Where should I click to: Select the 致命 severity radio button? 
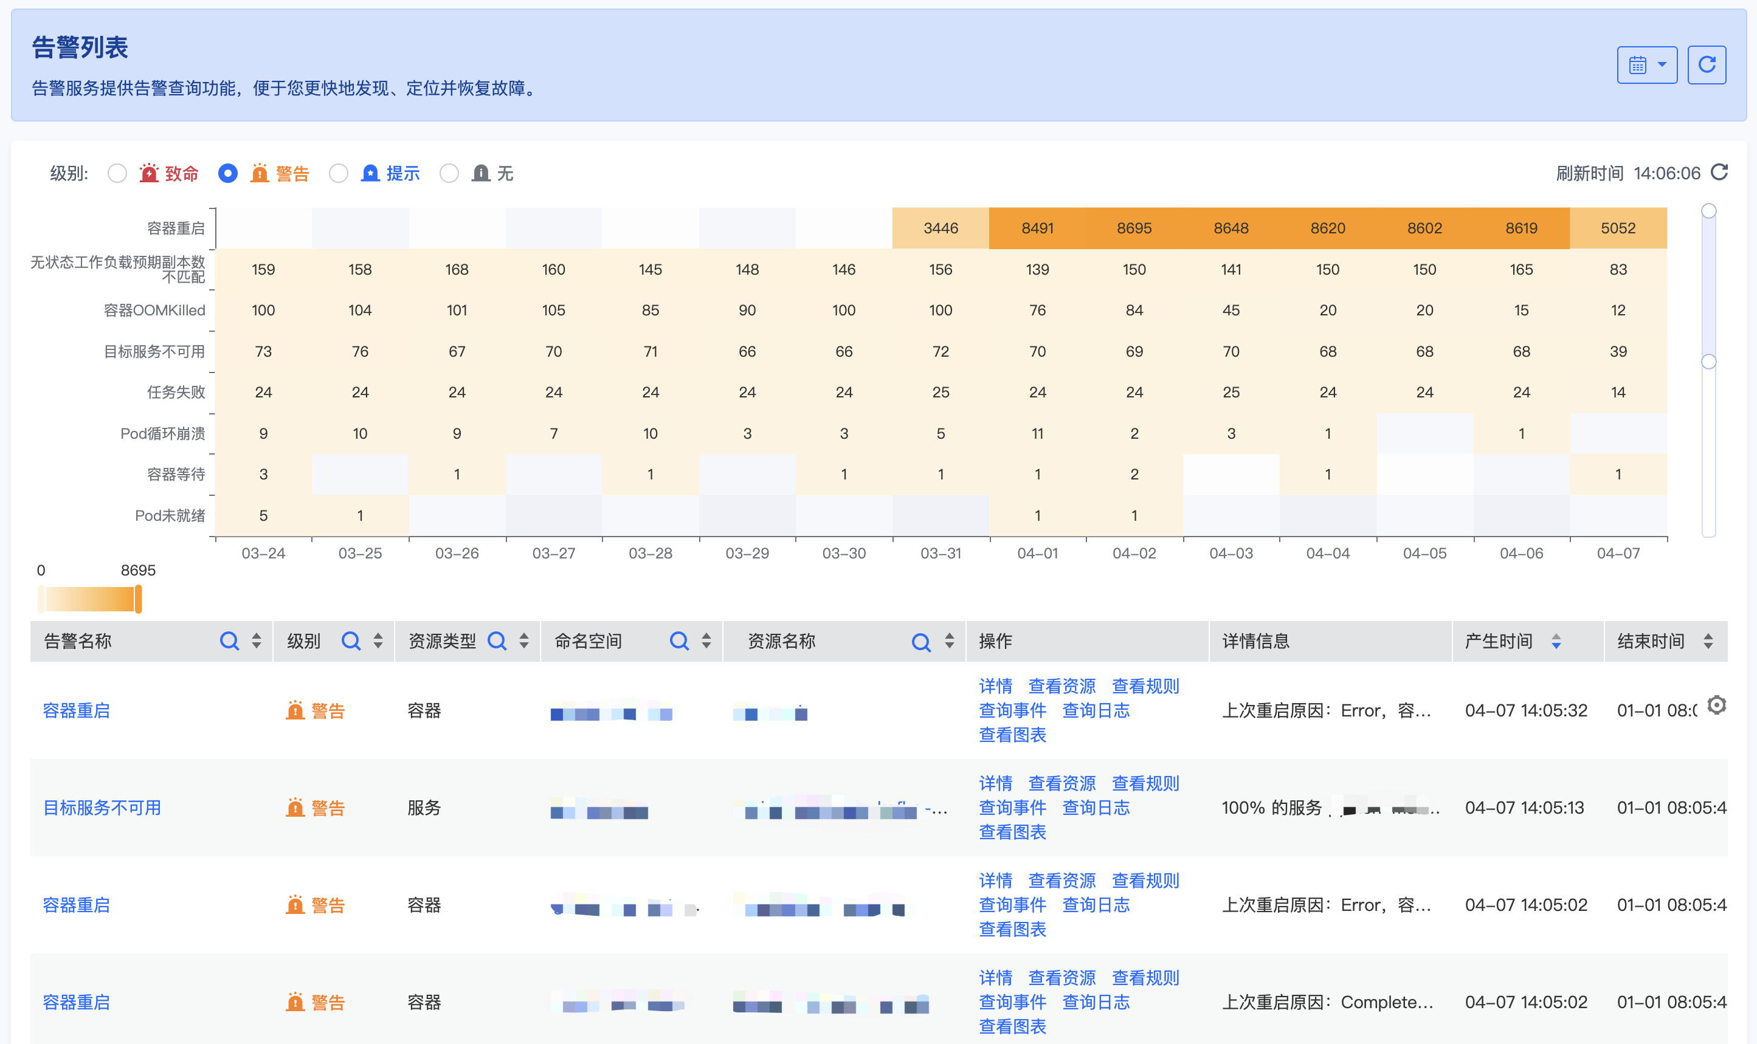pos(117,173)
